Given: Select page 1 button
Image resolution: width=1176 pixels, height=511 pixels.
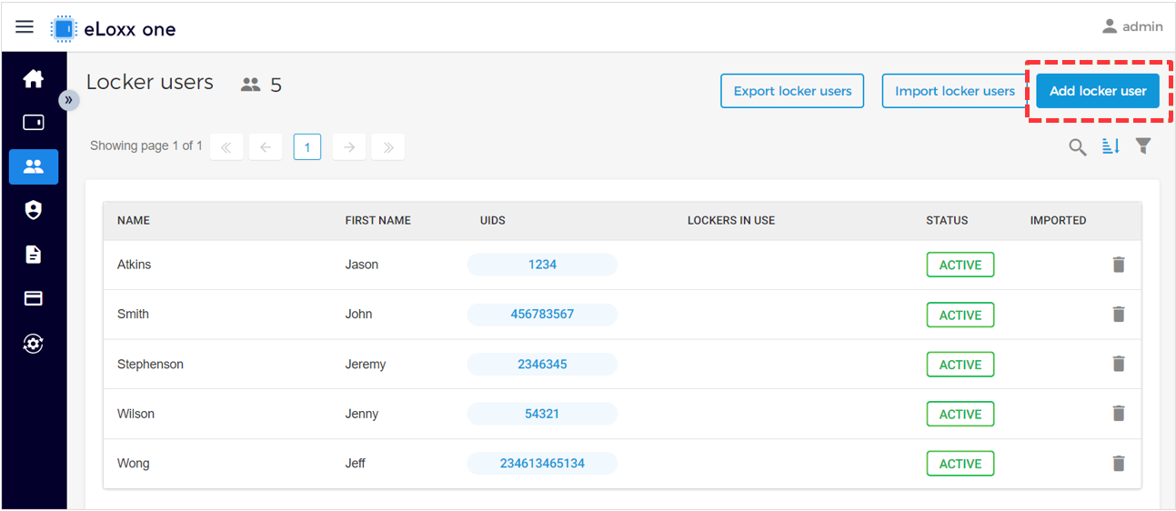Looking at the screenshot, I should [307, 146].
